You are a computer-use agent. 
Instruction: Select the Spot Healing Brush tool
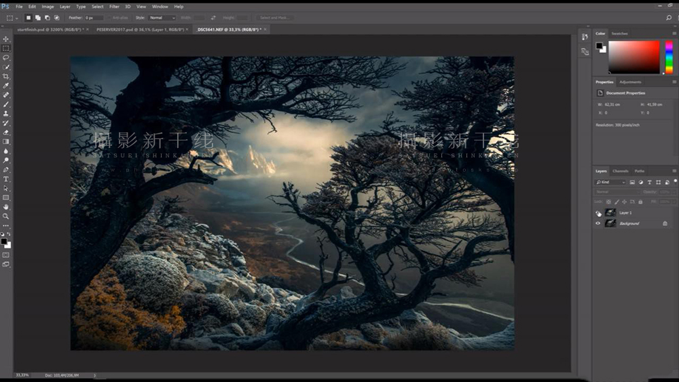click(x=6, y=95)
